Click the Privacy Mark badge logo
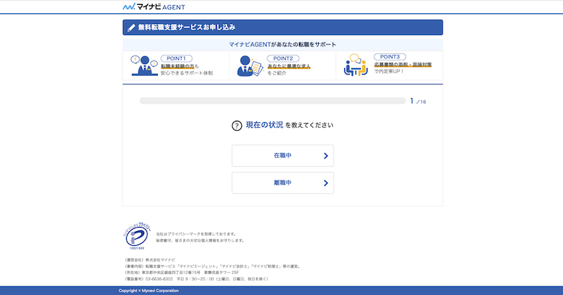The width and height of the screenshot is (563, 295). click(137, 236)
